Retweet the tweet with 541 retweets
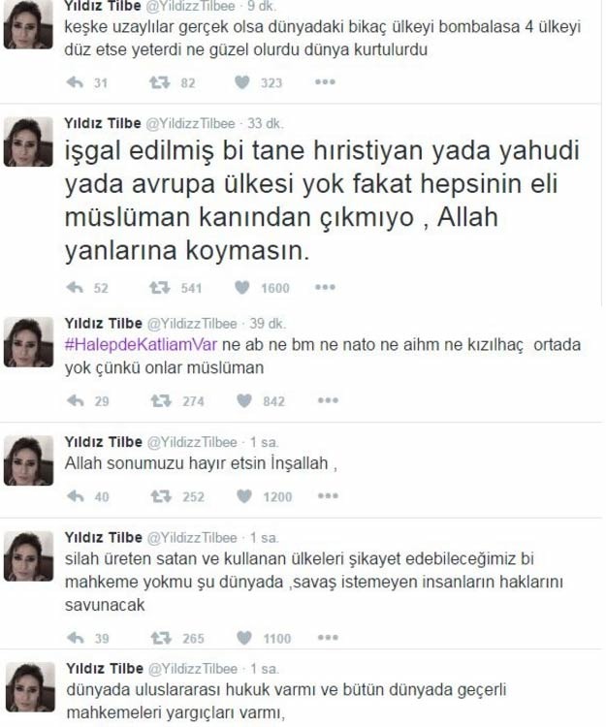This screenshot has width=606, height=727. pyautogui.click(x=159, y=288)
